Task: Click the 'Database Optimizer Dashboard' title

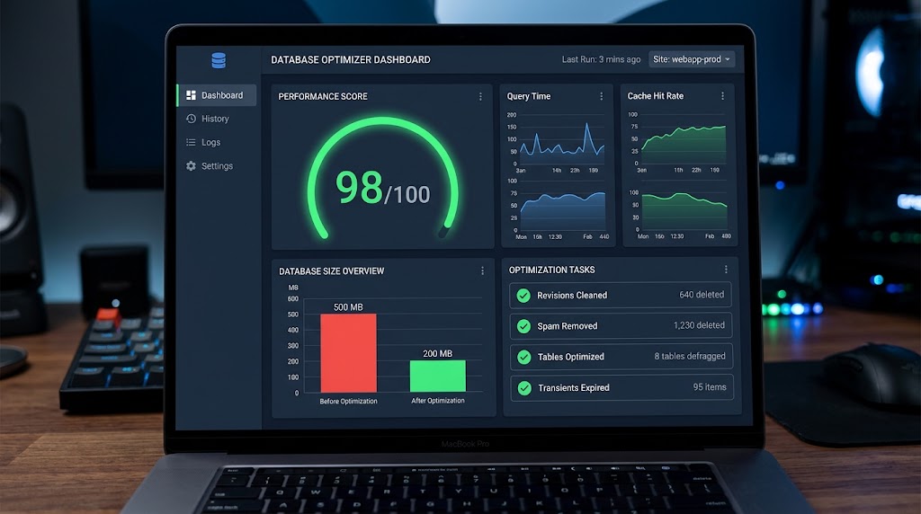Action: [x=351, y=60]
